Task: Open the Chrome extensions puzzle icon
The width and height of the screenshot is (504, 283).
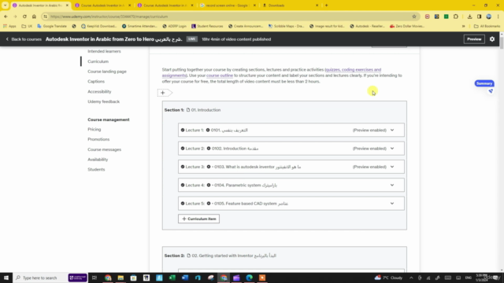Action: click(456, 17)
